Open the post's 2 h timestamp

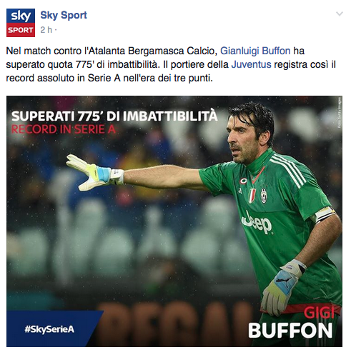[x=46, y=30]
